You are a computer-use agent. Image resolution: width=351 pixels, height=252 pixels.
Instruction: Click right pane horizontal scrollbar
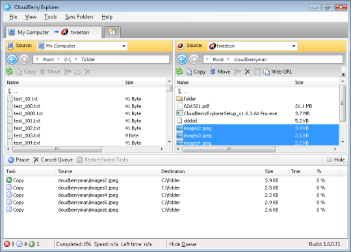coord(229,149)
